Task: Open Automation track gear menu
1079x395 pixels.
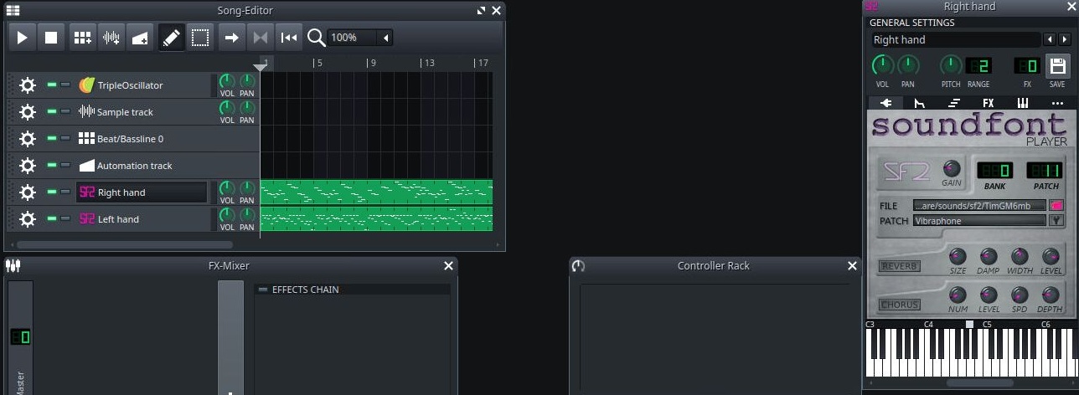Action: 28,166
